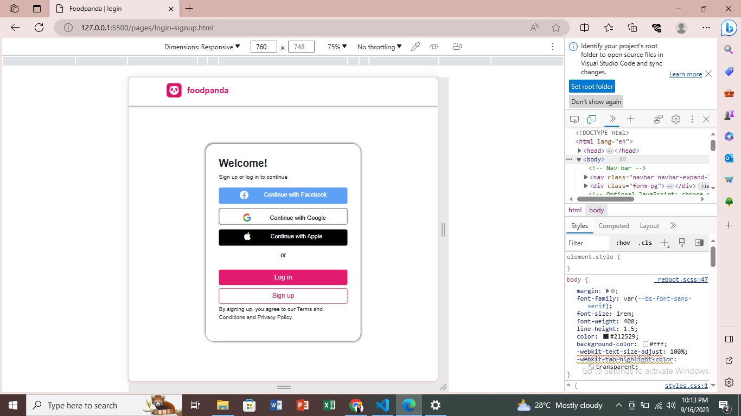The width and height of the screenshot is (741, 416).
Task: Click the Set root folder button
Action: (x=591, y=86)
